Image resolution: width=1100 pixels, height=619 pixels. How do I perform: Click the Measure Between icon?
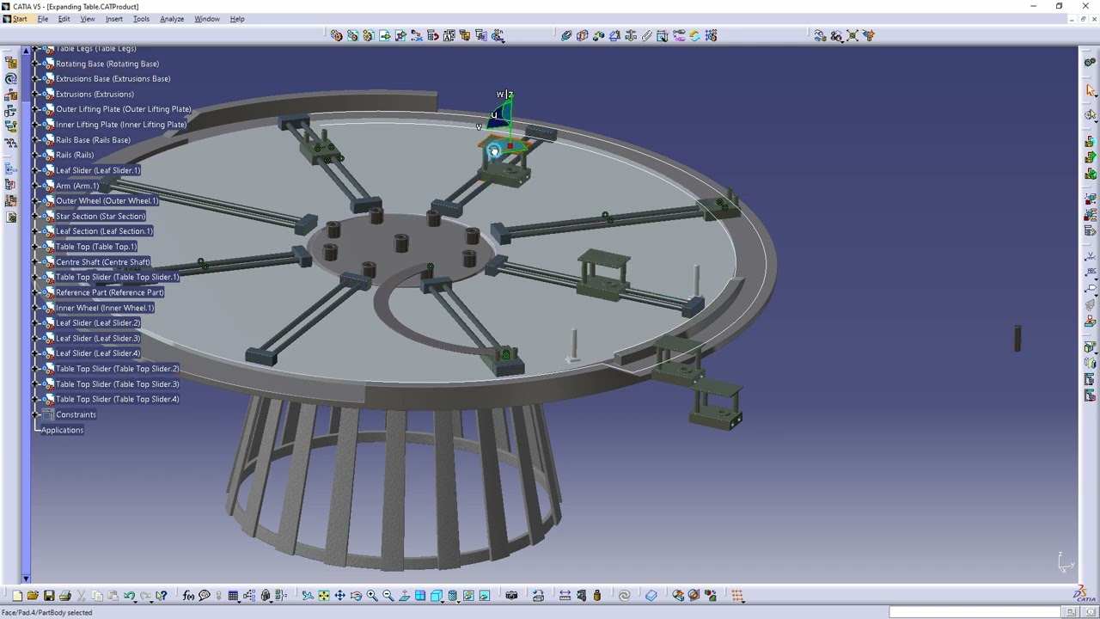coord(565,595)
